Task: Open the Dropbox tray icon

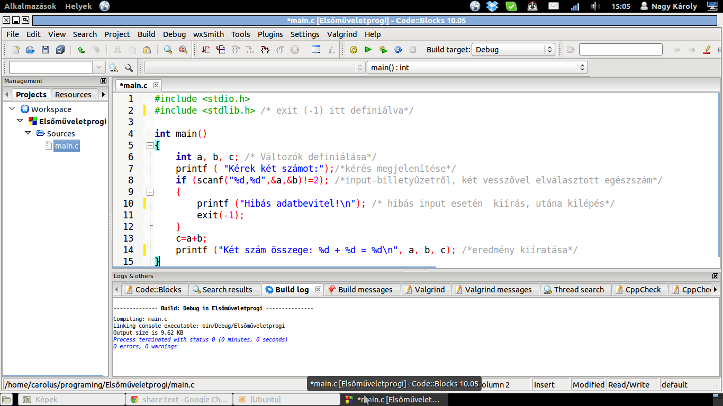Action: pos(493,6)
